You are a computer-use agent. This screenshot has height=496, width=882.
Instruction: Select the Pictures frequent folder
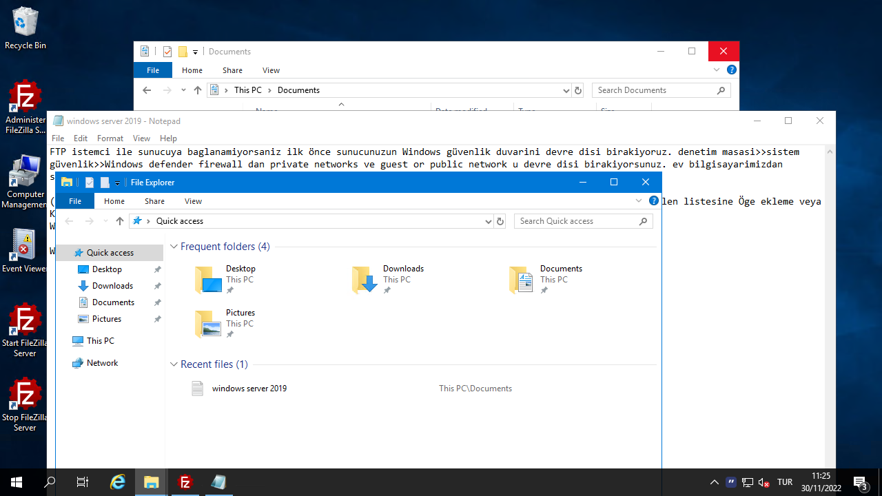coord(243,324)
